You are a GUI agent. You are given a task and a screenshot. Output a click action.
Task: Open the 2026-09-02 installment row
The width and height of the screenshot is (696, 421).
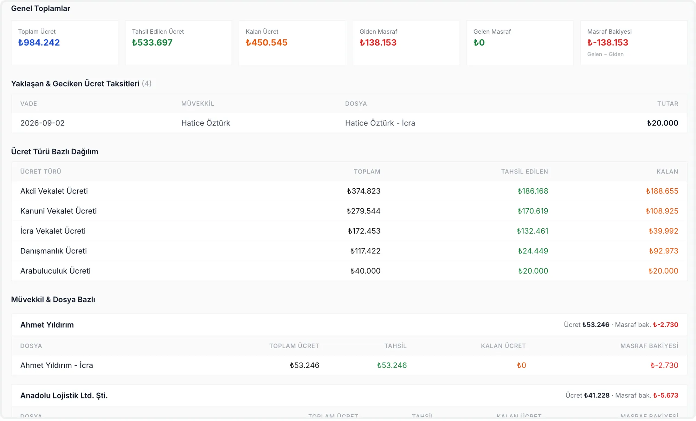[349, 123]
